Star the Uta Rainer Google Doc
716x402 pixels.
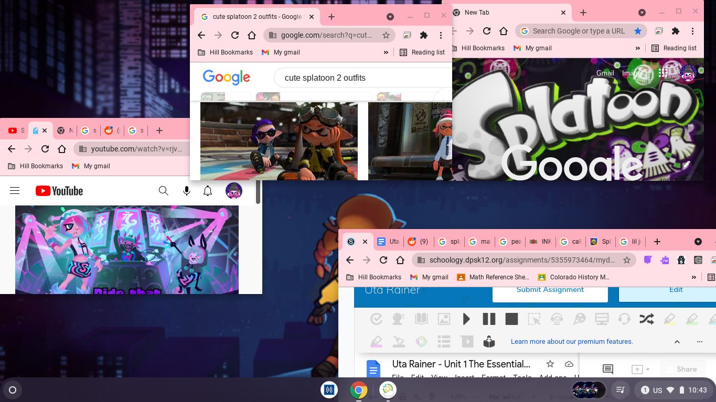pos(550,364)
